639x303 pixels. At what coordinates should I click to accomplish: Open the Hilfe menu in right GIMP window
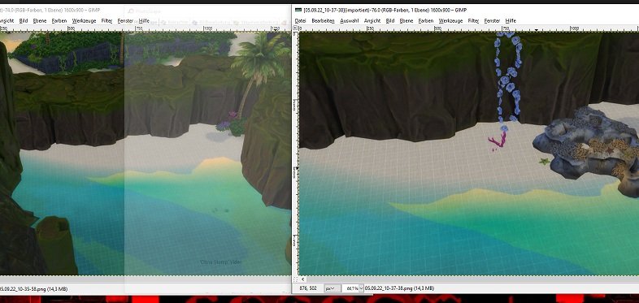pyautogui.click(x=511, y=21)
